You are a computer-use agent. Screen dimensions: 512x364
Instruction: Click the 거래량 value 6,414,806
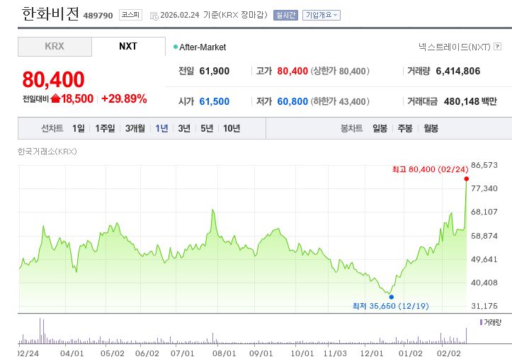[458, 71]
